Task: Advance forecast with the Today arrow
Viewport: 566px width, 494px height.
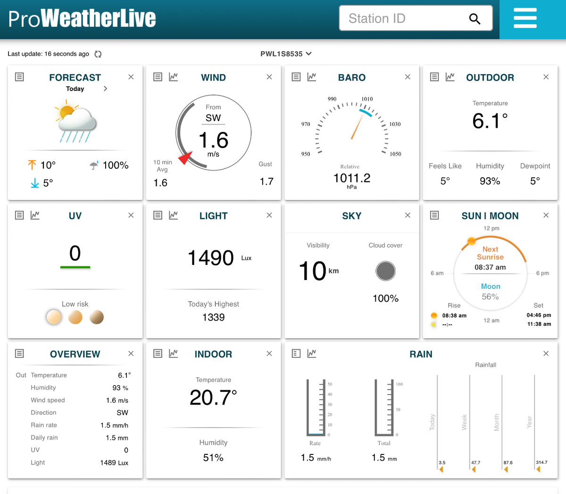Action: click(105, 89)
